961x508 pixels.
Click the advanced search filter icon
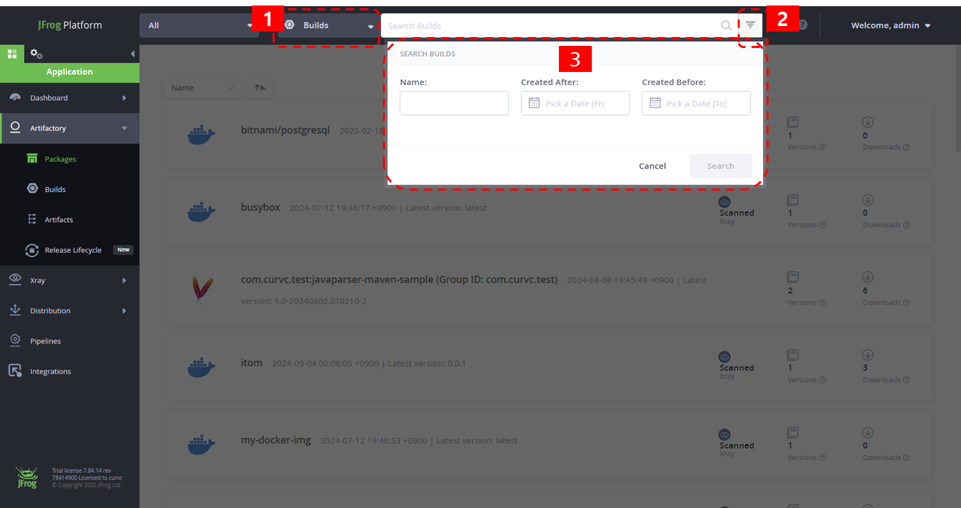click(x=750, y=25)
